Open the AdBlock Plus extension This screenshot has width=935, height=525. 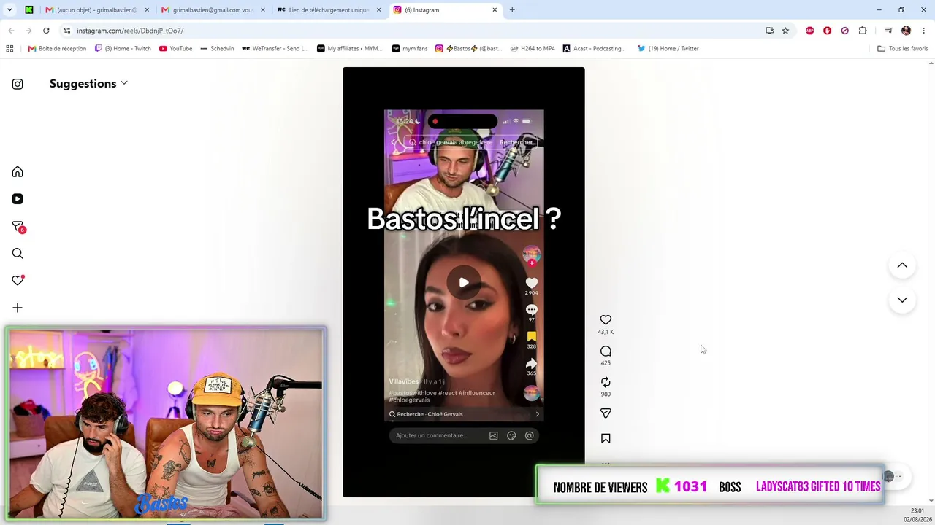tap(809, 31)
